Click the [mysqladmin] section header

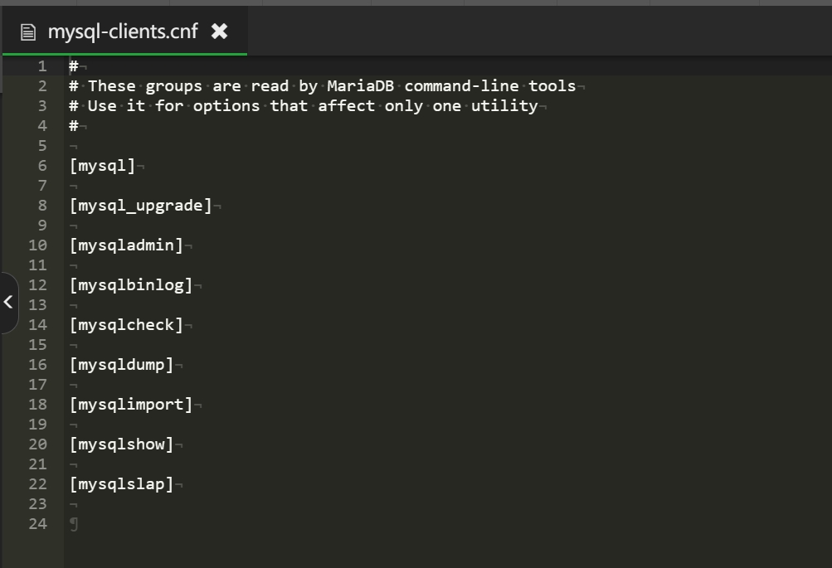[126, 245]
